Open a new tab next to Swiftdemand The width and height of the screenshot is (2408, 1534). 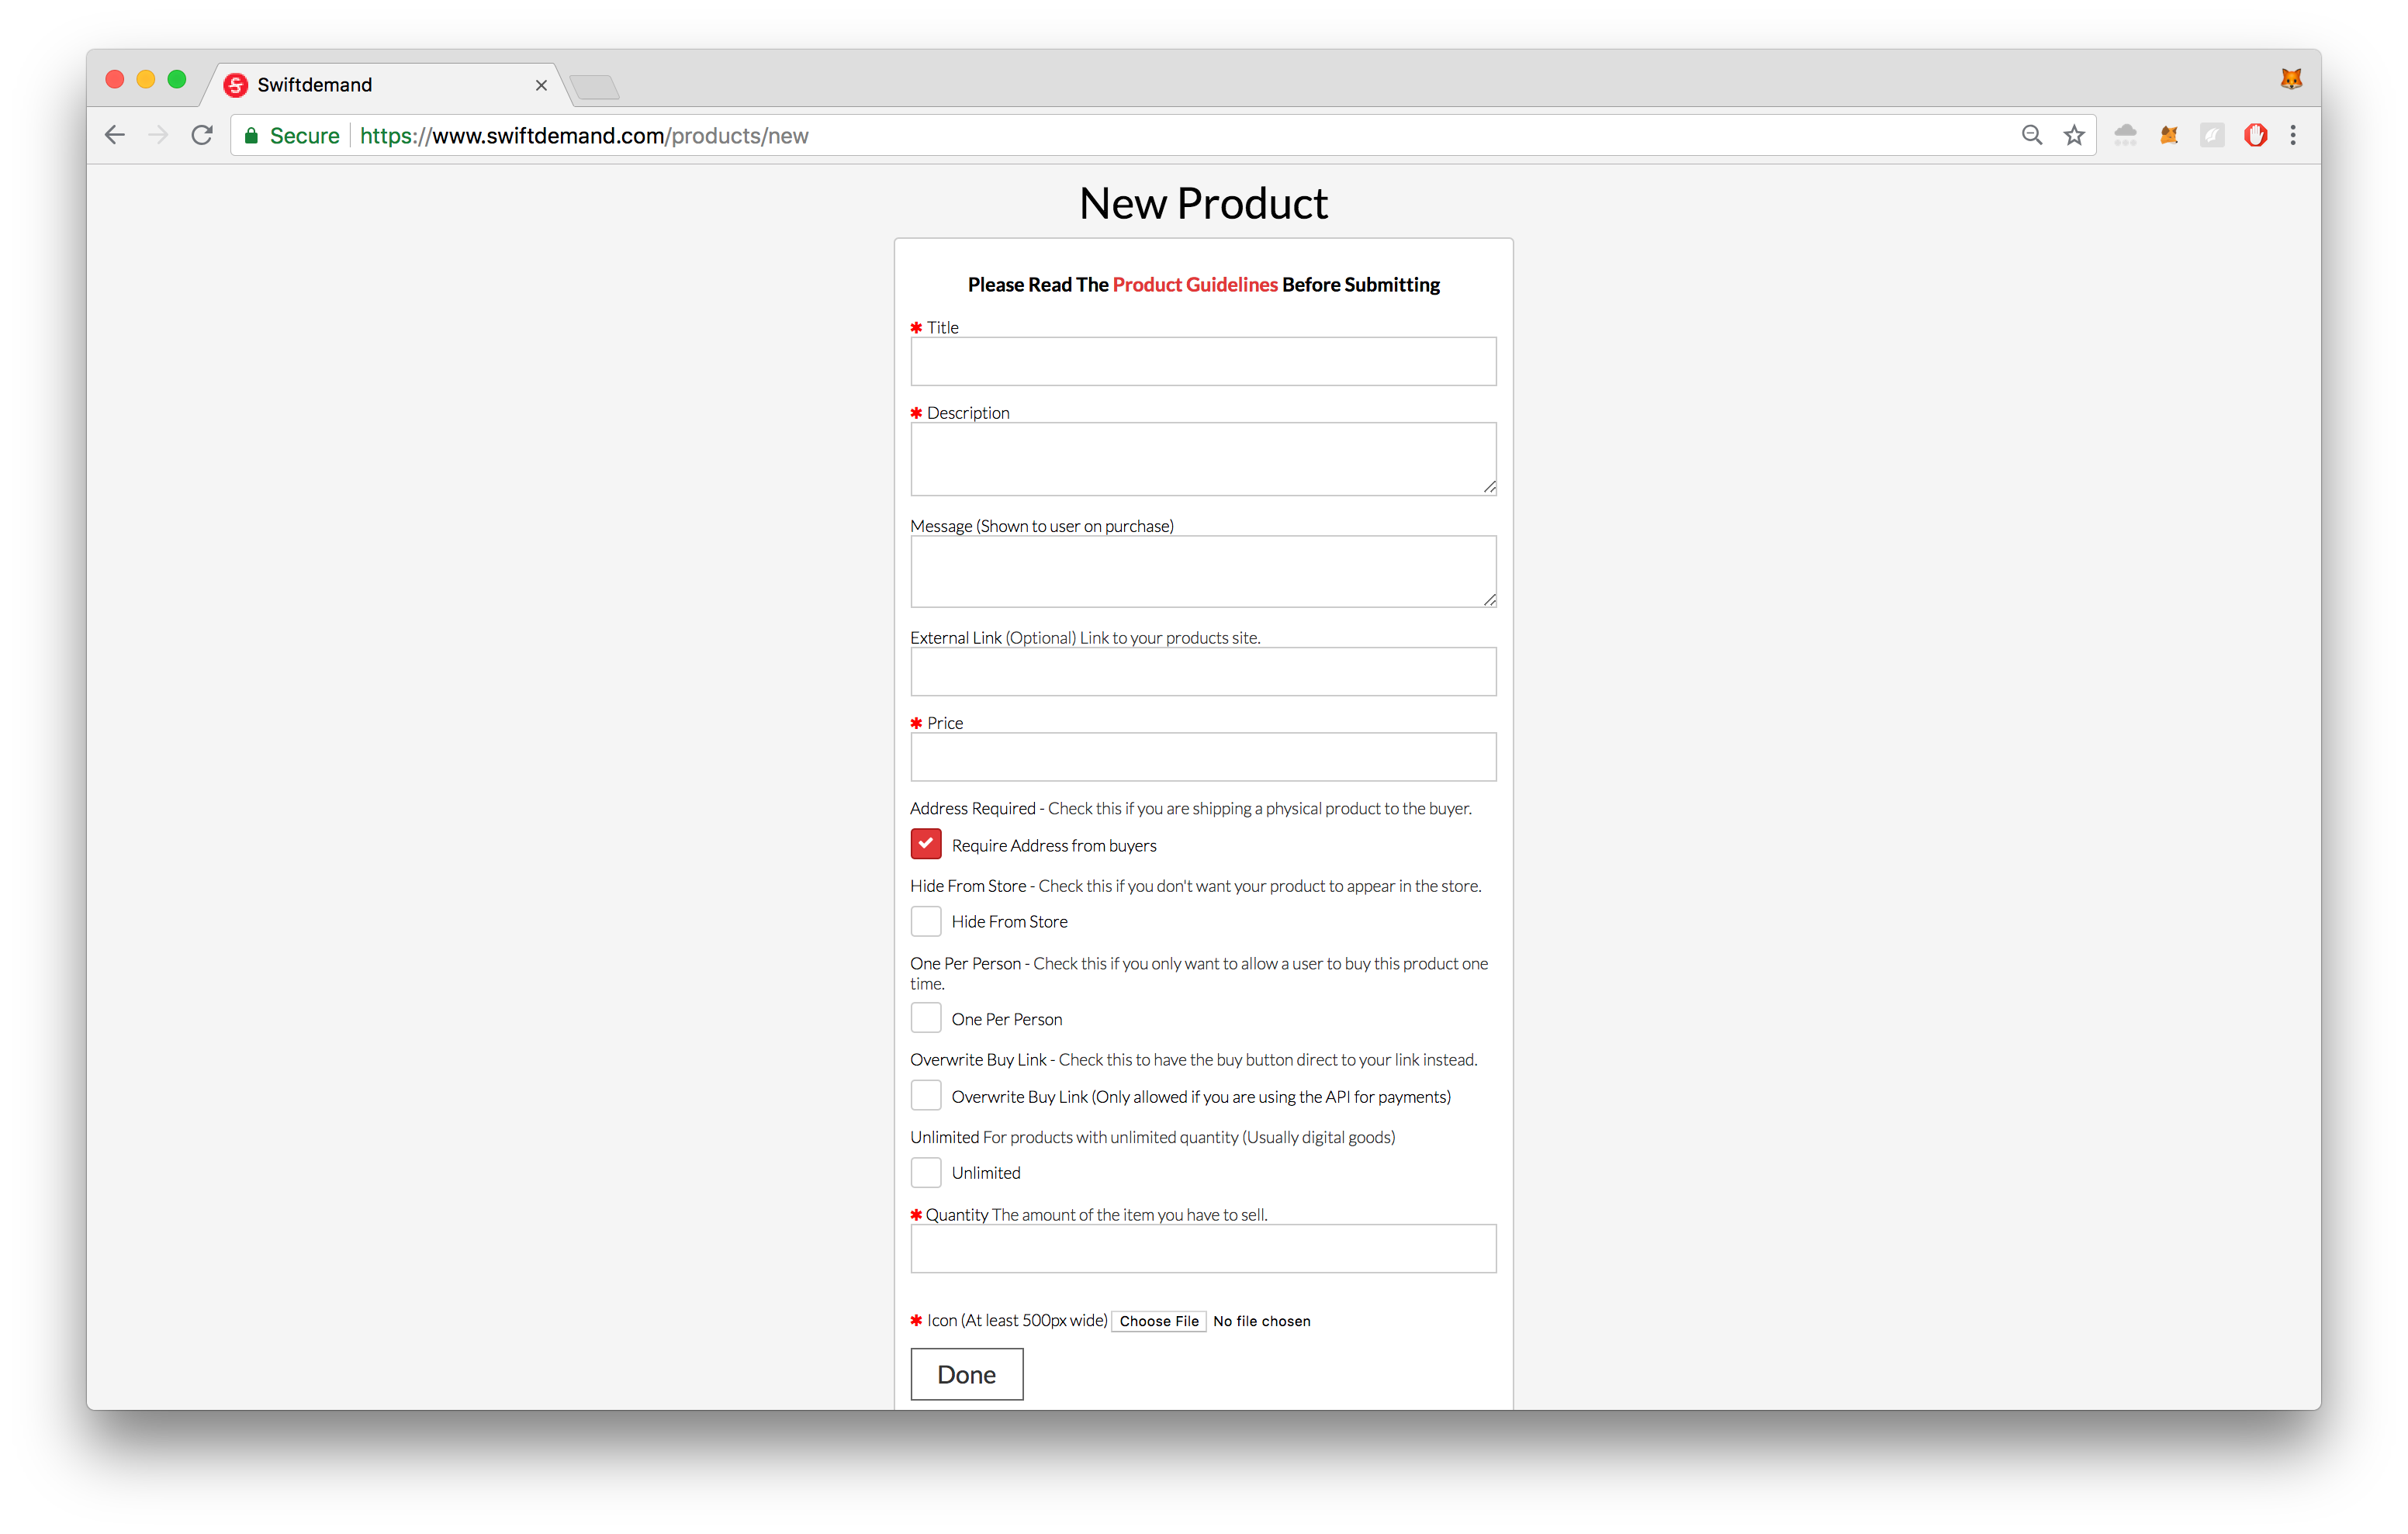(595, 87)
